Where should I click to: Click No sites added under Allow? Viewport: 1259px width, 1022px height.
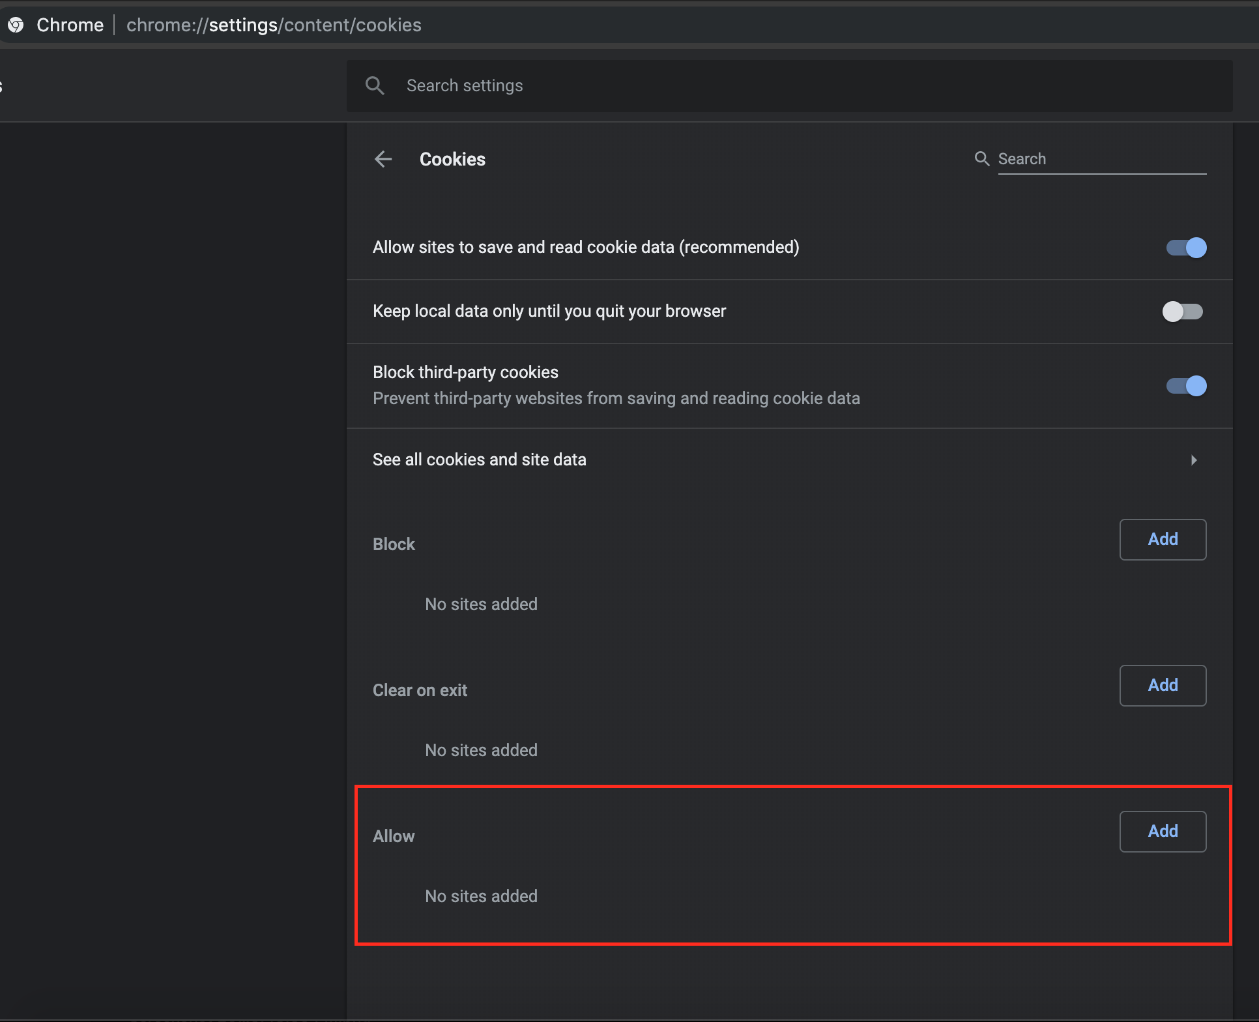(481, 896)
